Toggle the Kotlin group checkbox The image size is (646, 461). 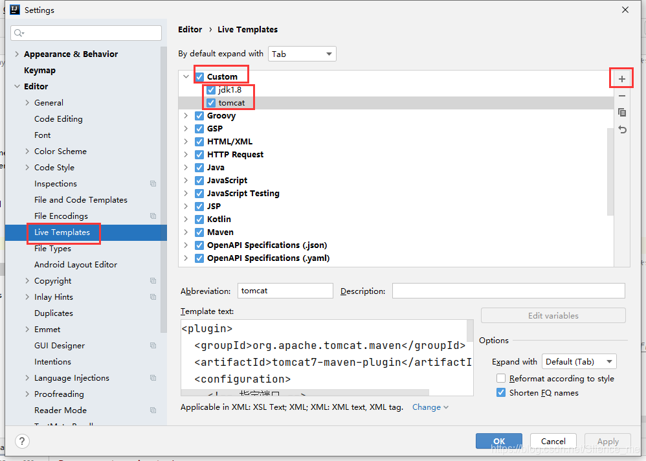(199, 219)
